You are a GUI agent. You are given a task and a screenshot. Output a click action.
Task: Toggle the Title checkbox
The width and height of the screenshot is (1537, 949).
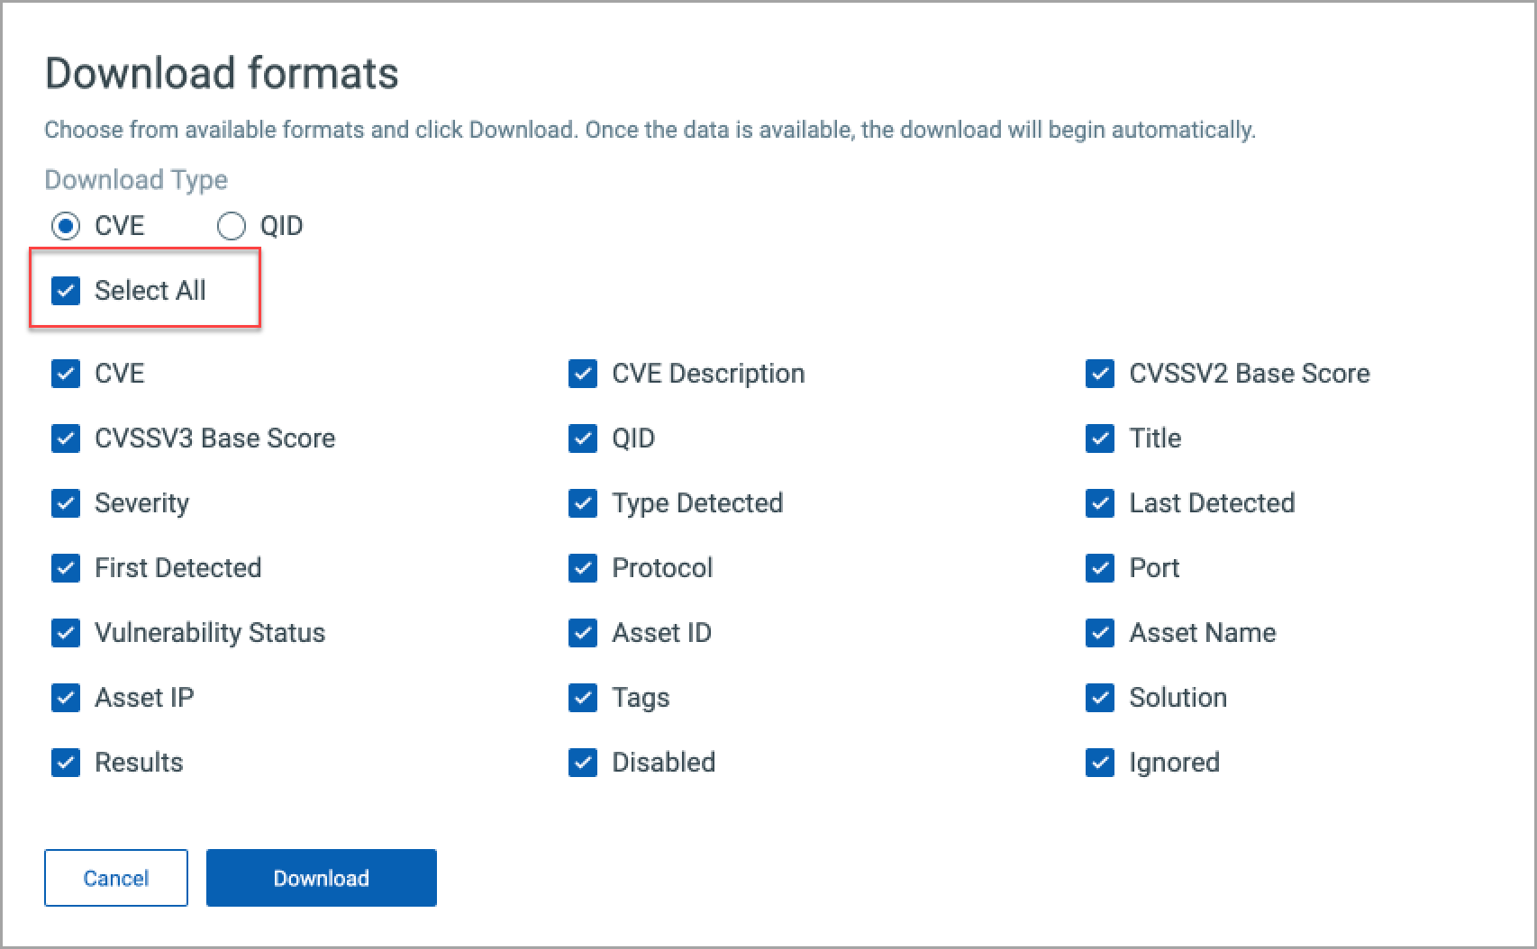pos(1100,438)
